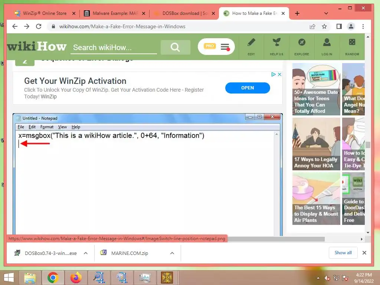Open DOSBox from the taskbar
The image size is (380, 285).
pyautogui.click(x=167, y=278)
